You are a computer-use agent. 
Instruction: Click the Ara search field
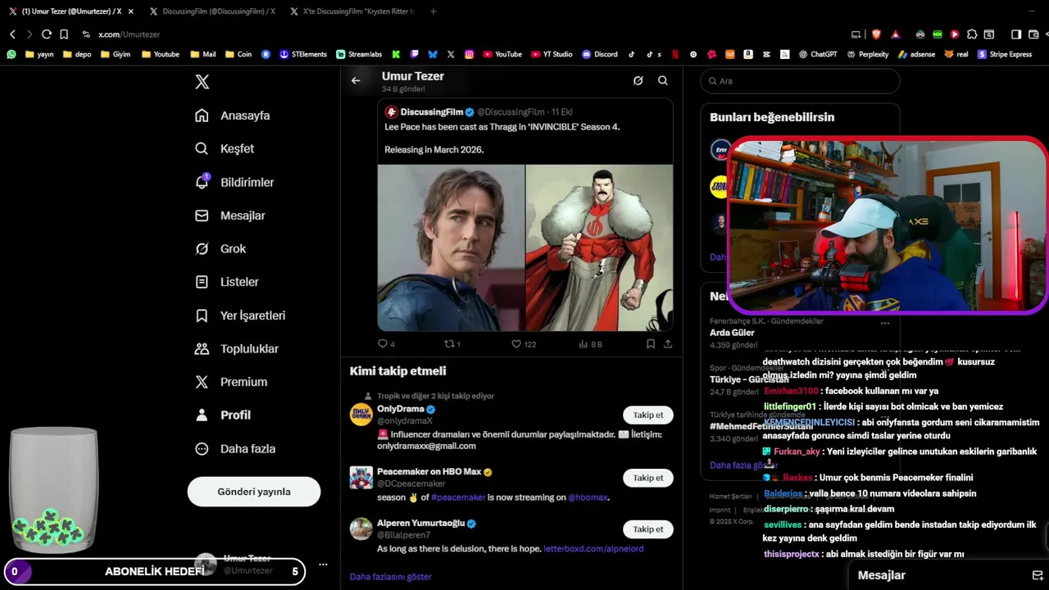coord(801,81)
